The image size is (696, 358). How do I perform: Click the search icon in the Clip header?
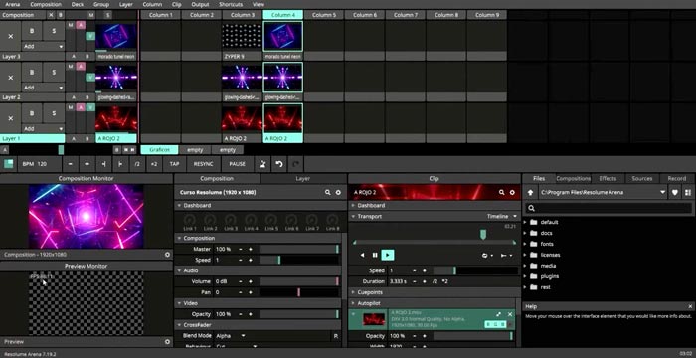[x=501, y=192]
